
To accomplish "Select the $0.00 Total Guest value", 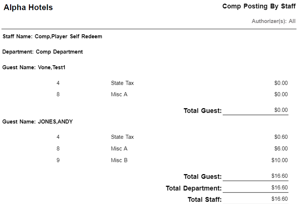I will (x=281, y=110).
